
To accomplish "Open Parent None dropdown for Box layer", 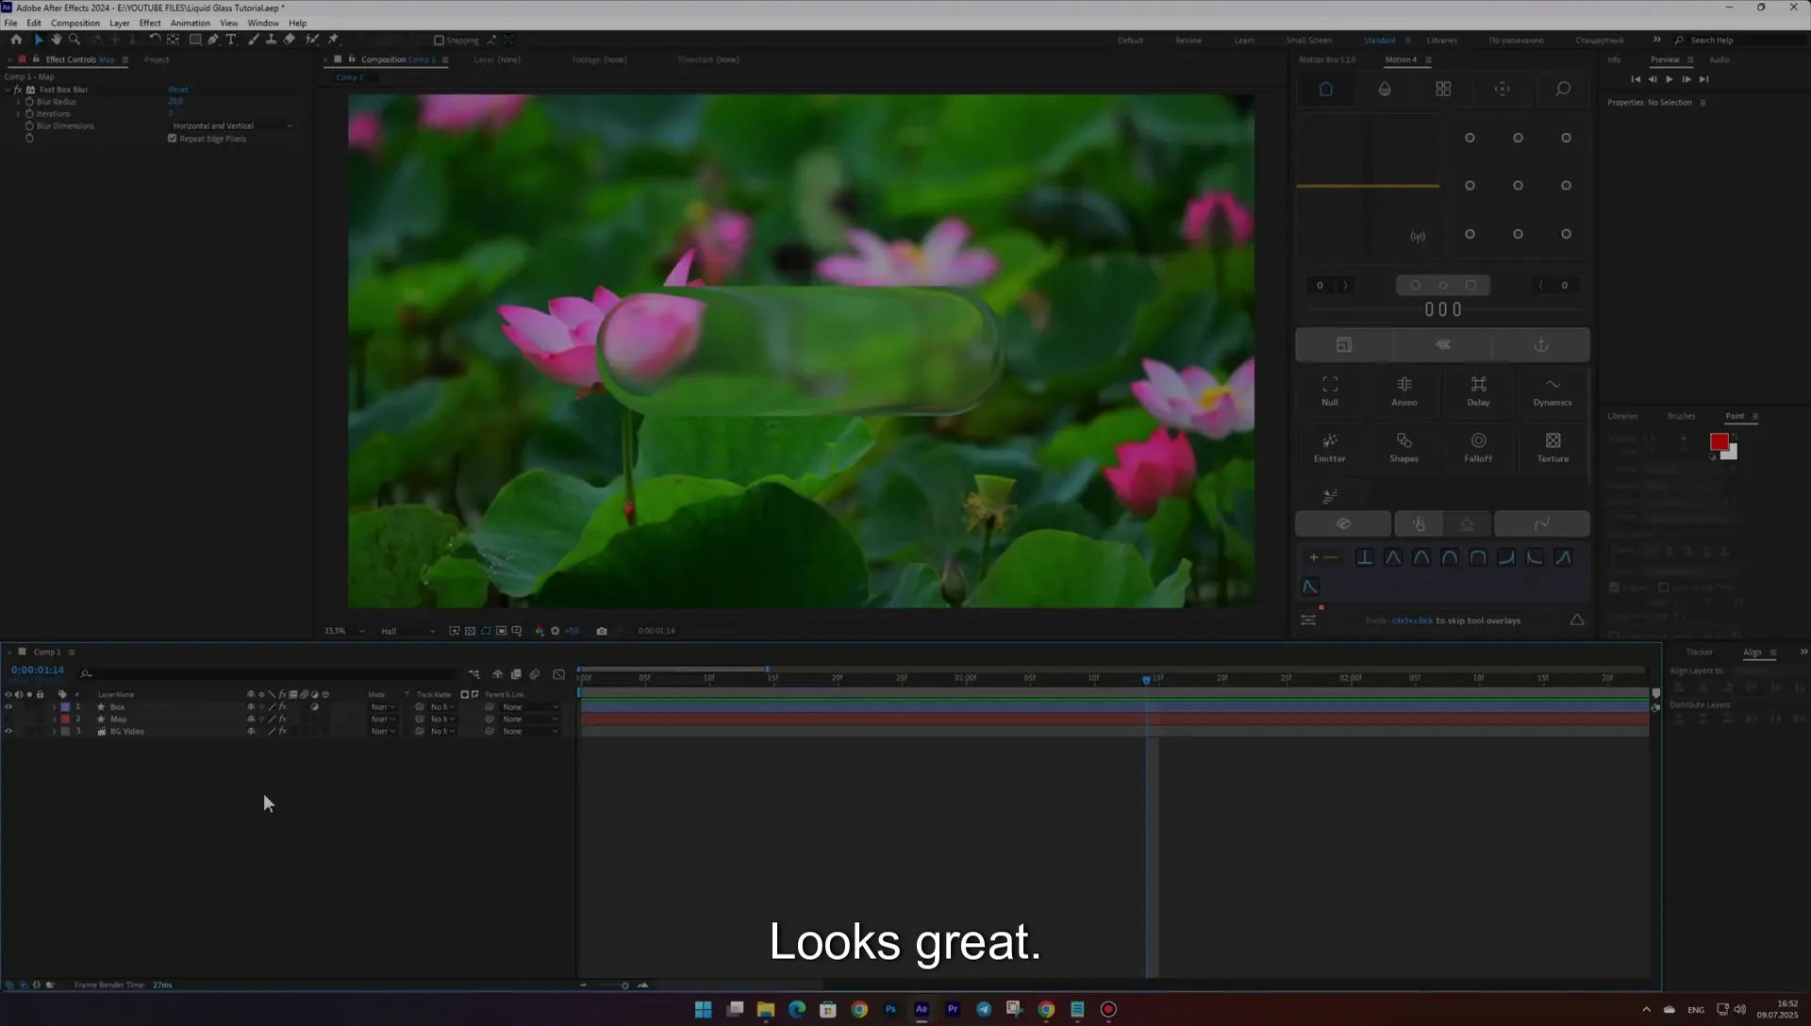I will click(530, 707).
